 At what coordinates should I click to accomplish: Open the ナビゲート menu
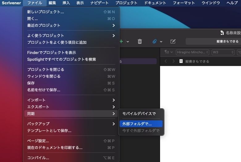click(99, 3)
